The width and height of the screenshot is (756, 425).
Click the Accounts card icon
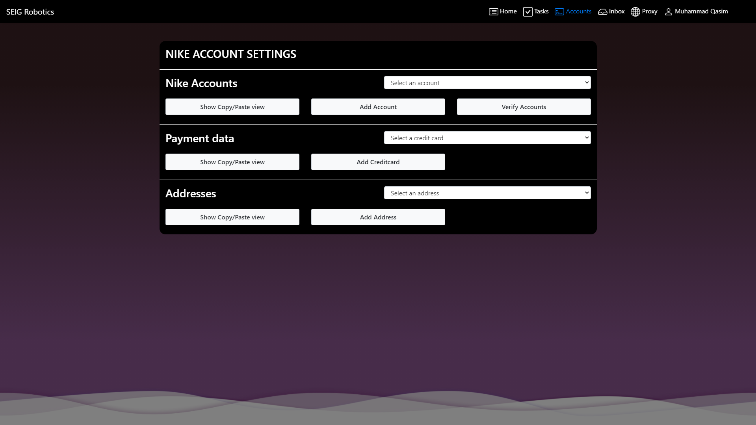(x=559, y=12)
